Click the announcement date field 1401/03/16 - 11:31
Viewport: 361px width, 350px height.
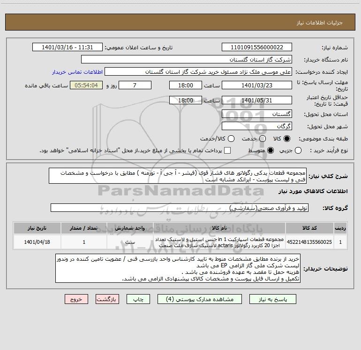click(68, 47)
